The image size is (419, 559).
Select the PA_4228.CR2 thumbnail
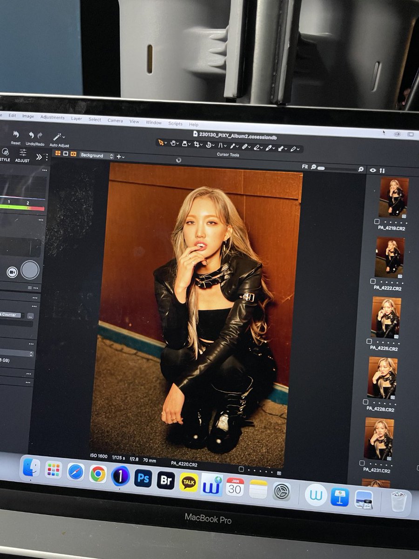pyautogui.click(x=382, y=378)
